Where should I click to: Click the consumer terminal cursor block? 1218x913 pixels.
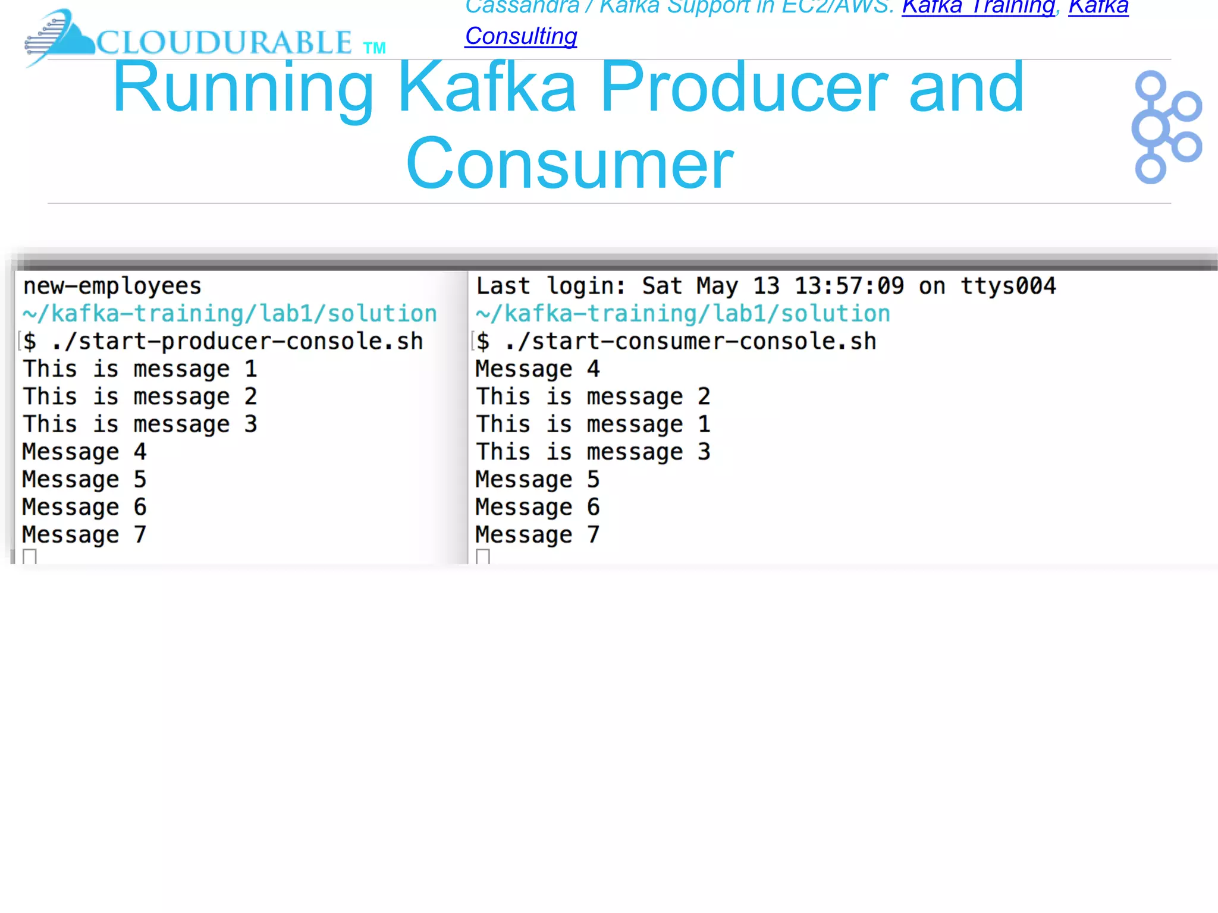pos(483,556)
